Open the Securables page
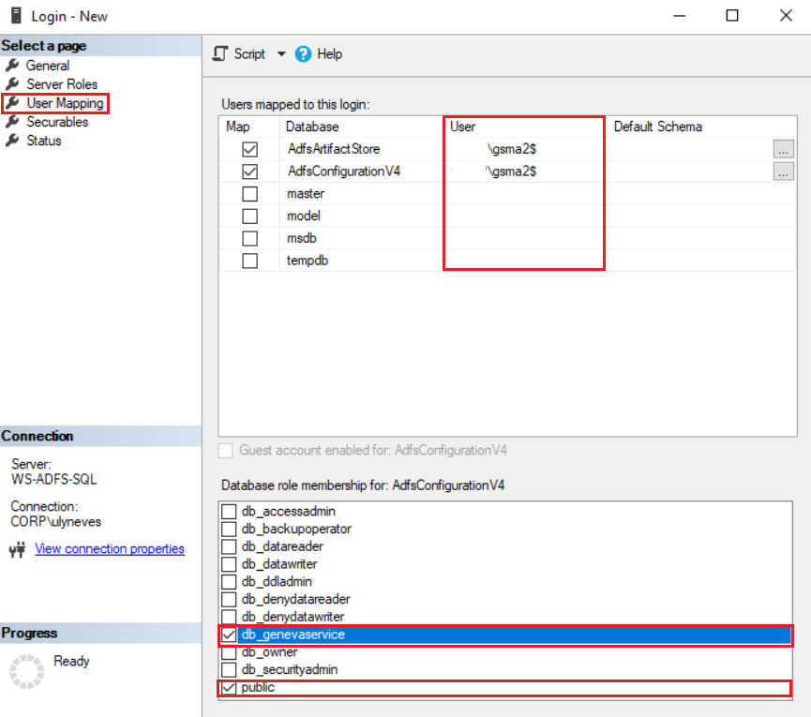Viewport: 811px width, 717px height. pos(57,122)
